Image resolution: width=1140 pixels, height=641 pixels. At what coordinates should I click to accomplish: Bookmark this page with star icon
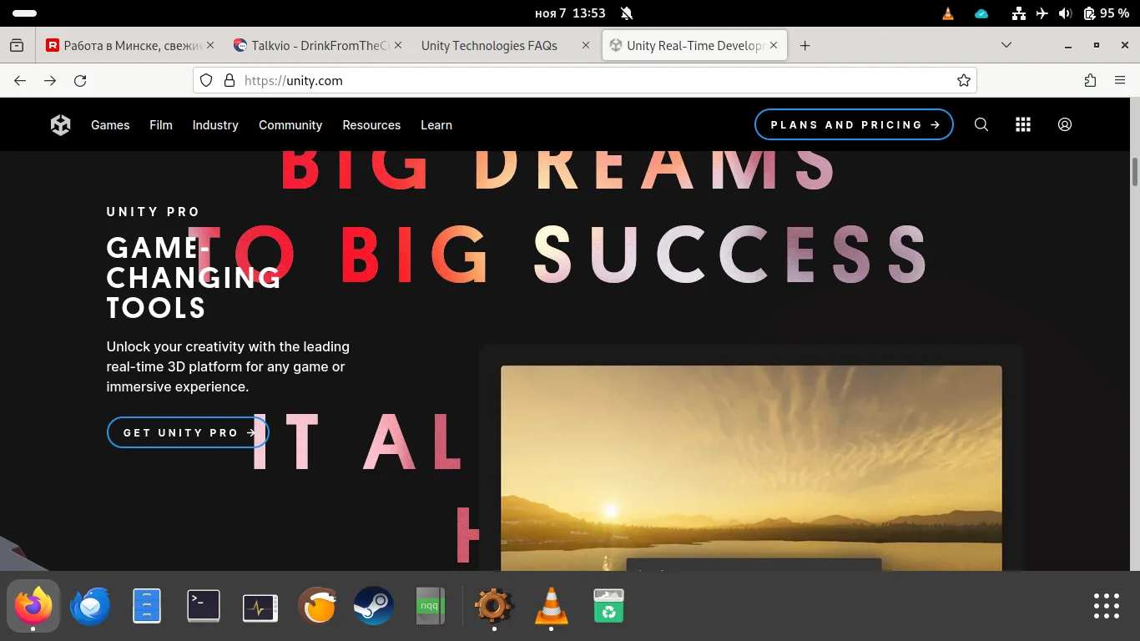[964, 81]
